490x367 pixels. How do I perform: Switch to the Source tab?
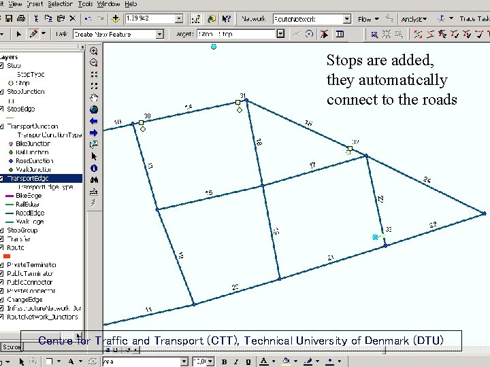tap(12, 347)
